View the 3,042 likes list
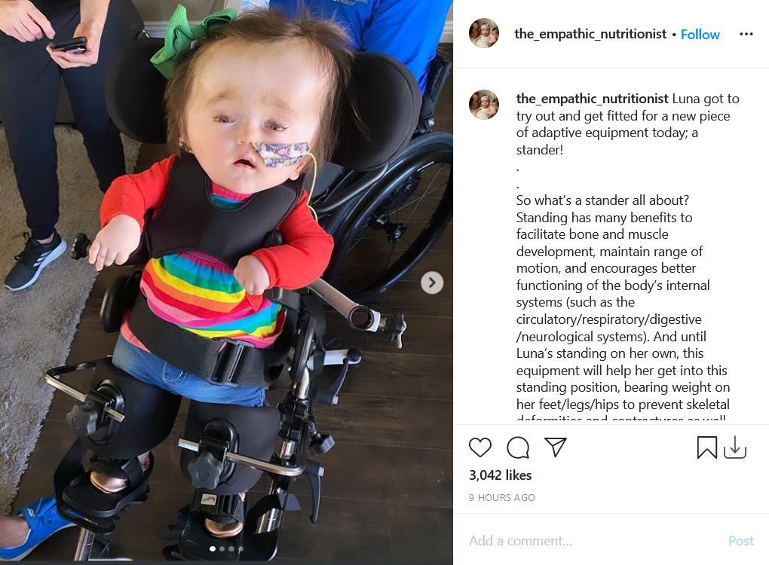769x565 pixels. [501, 475]
